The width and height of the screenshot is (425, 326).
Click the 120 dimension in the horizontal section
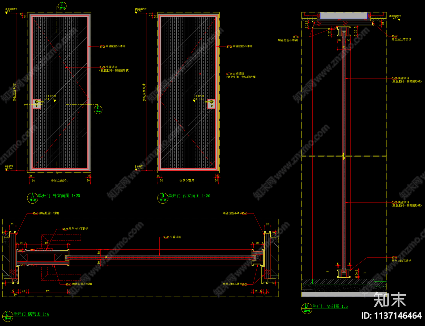[48, 291]
